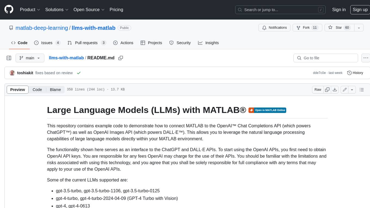Viewport: 370px width, 208px height.
Task: Open the matlab-deep-learning organization link
Action: (x=42, y=28)
